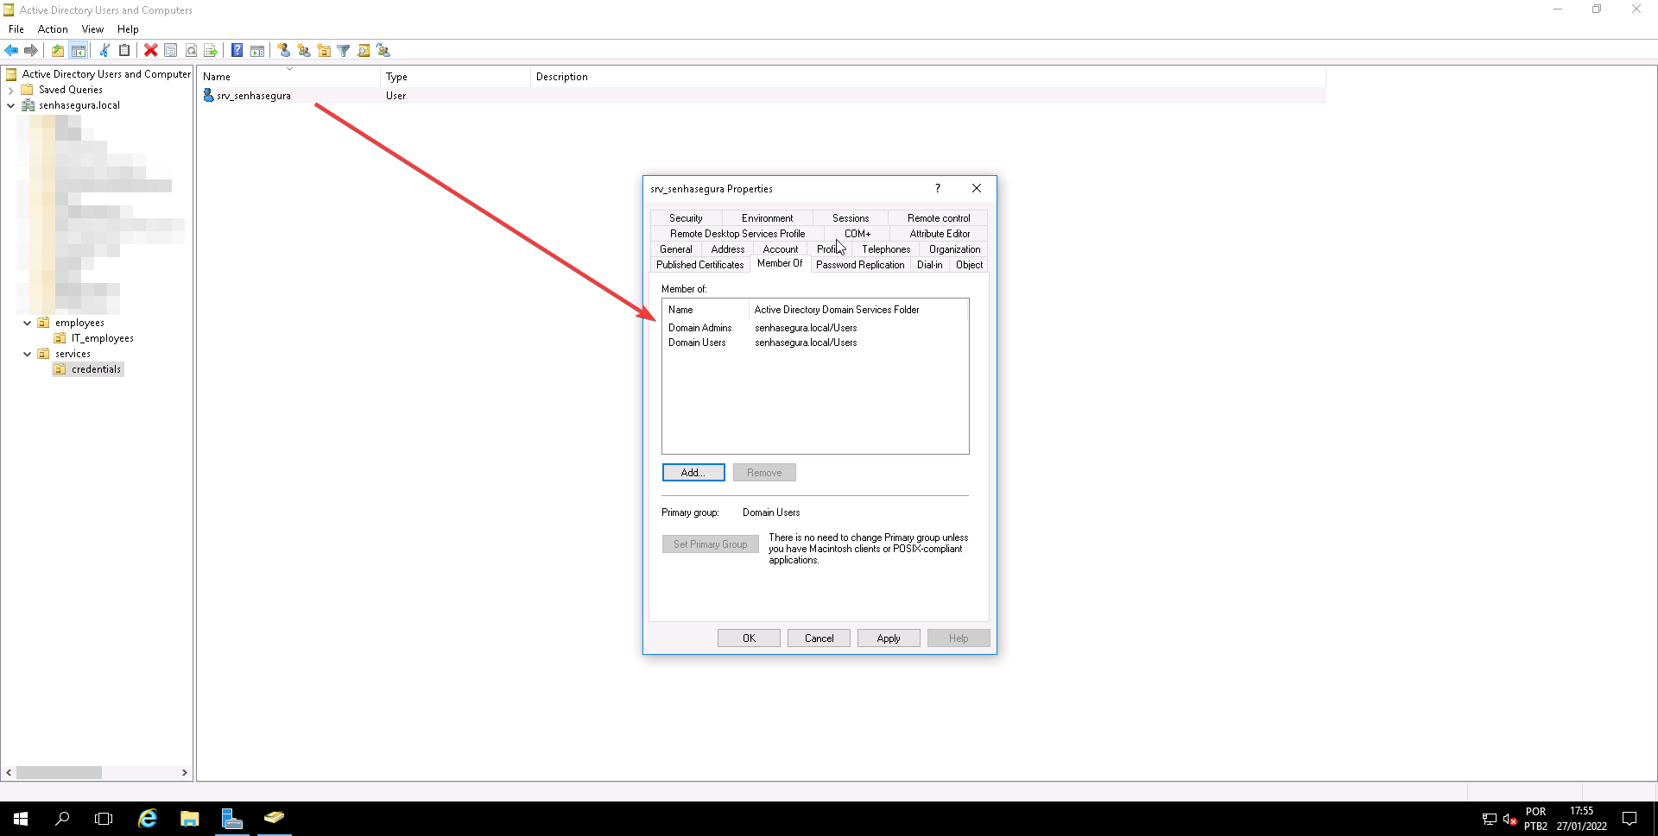Open the Help menu
The image size is (1658, 836).
click(128, 29)
